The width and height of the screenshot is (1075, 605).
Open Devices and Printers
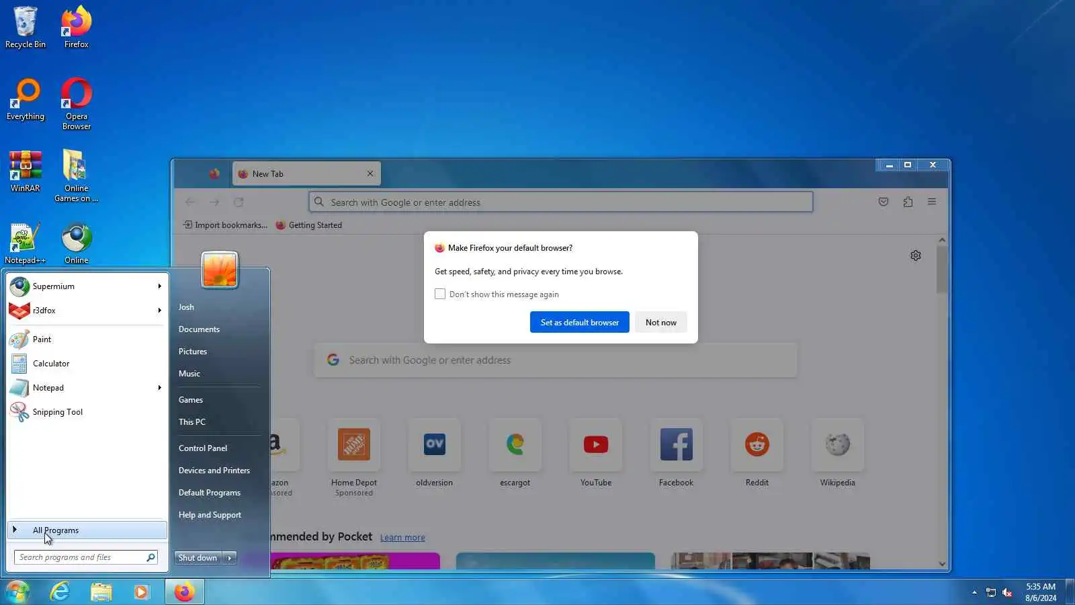click(x=214, y=471)
